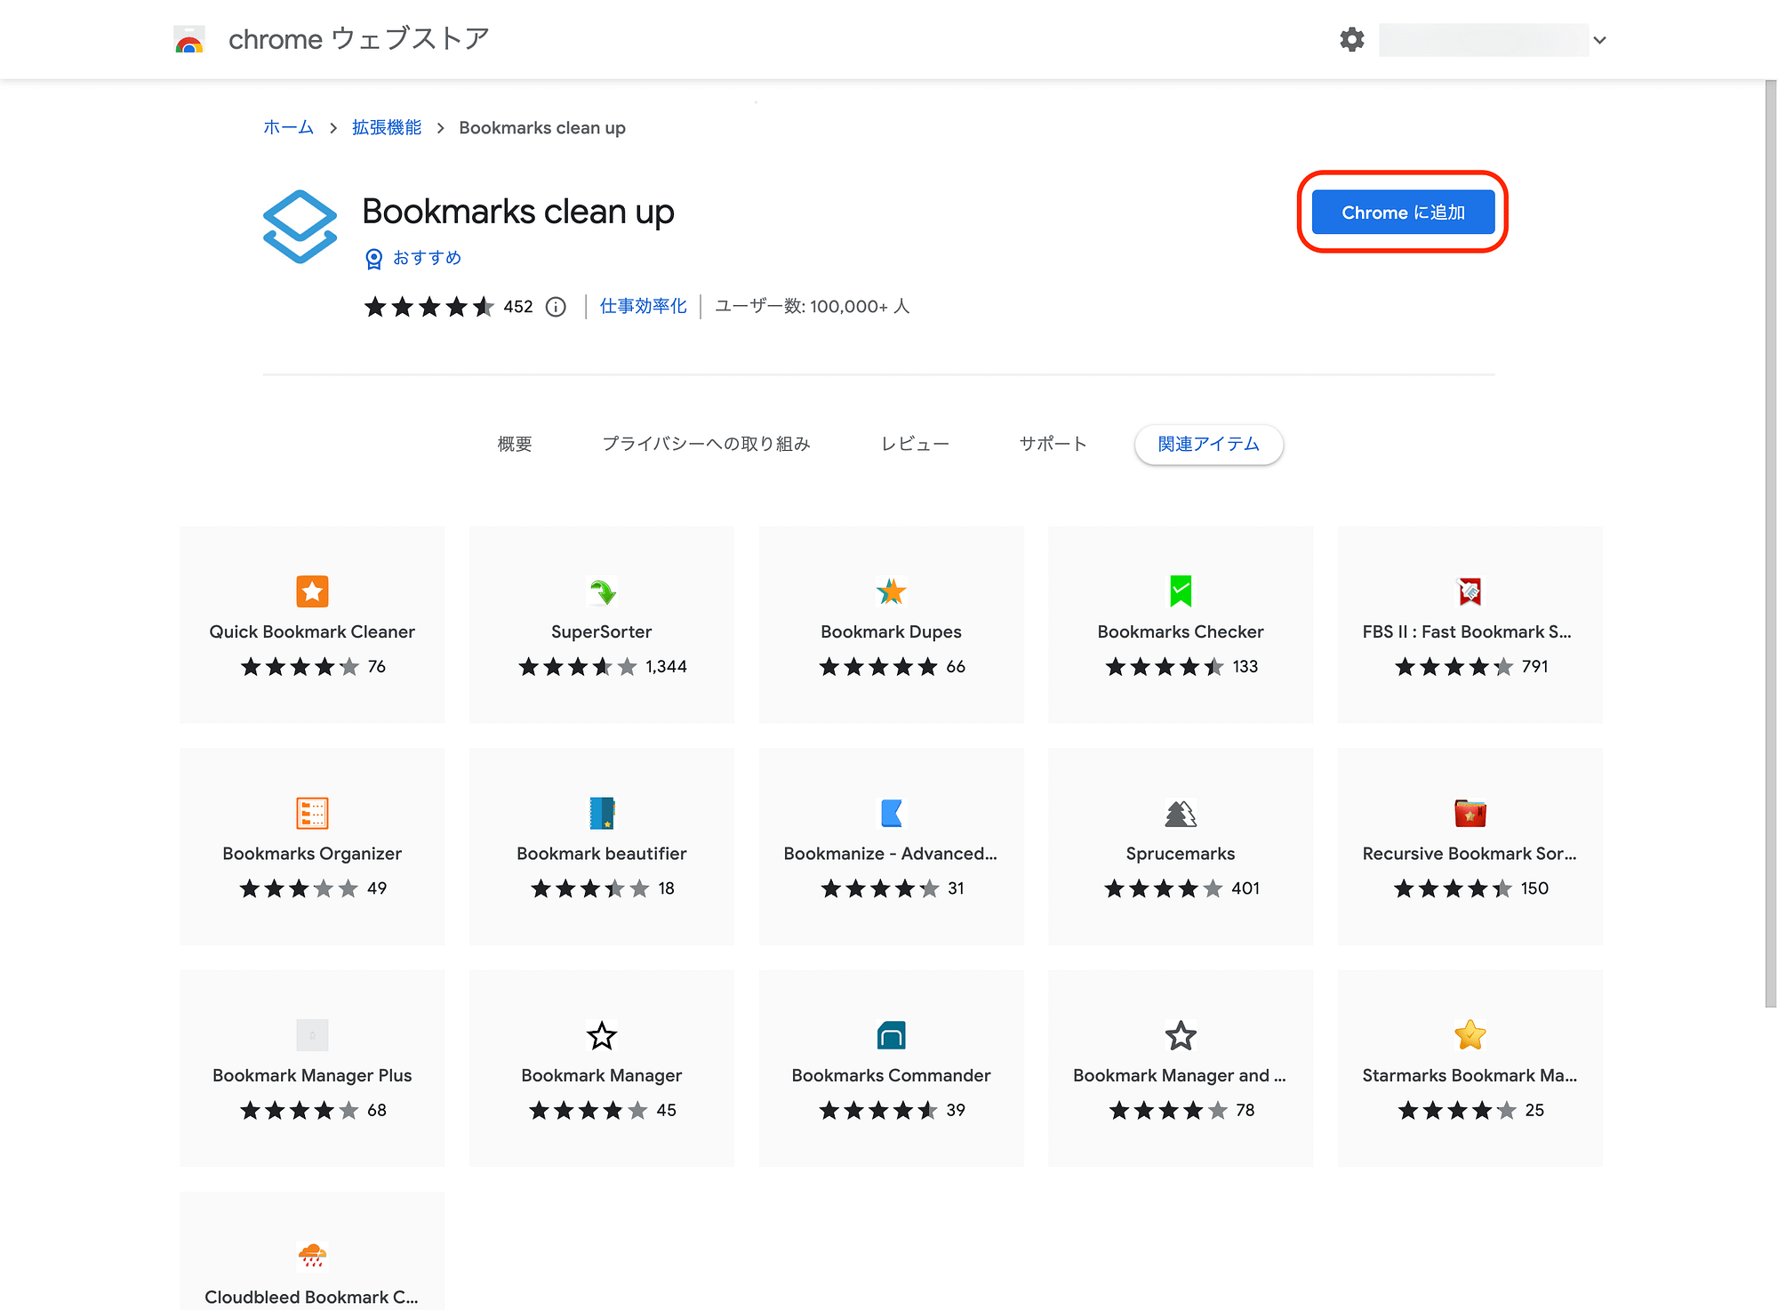Click the chrome ウェブストア header title
Screen dimensions: 1778x1310
pos(359,39)
